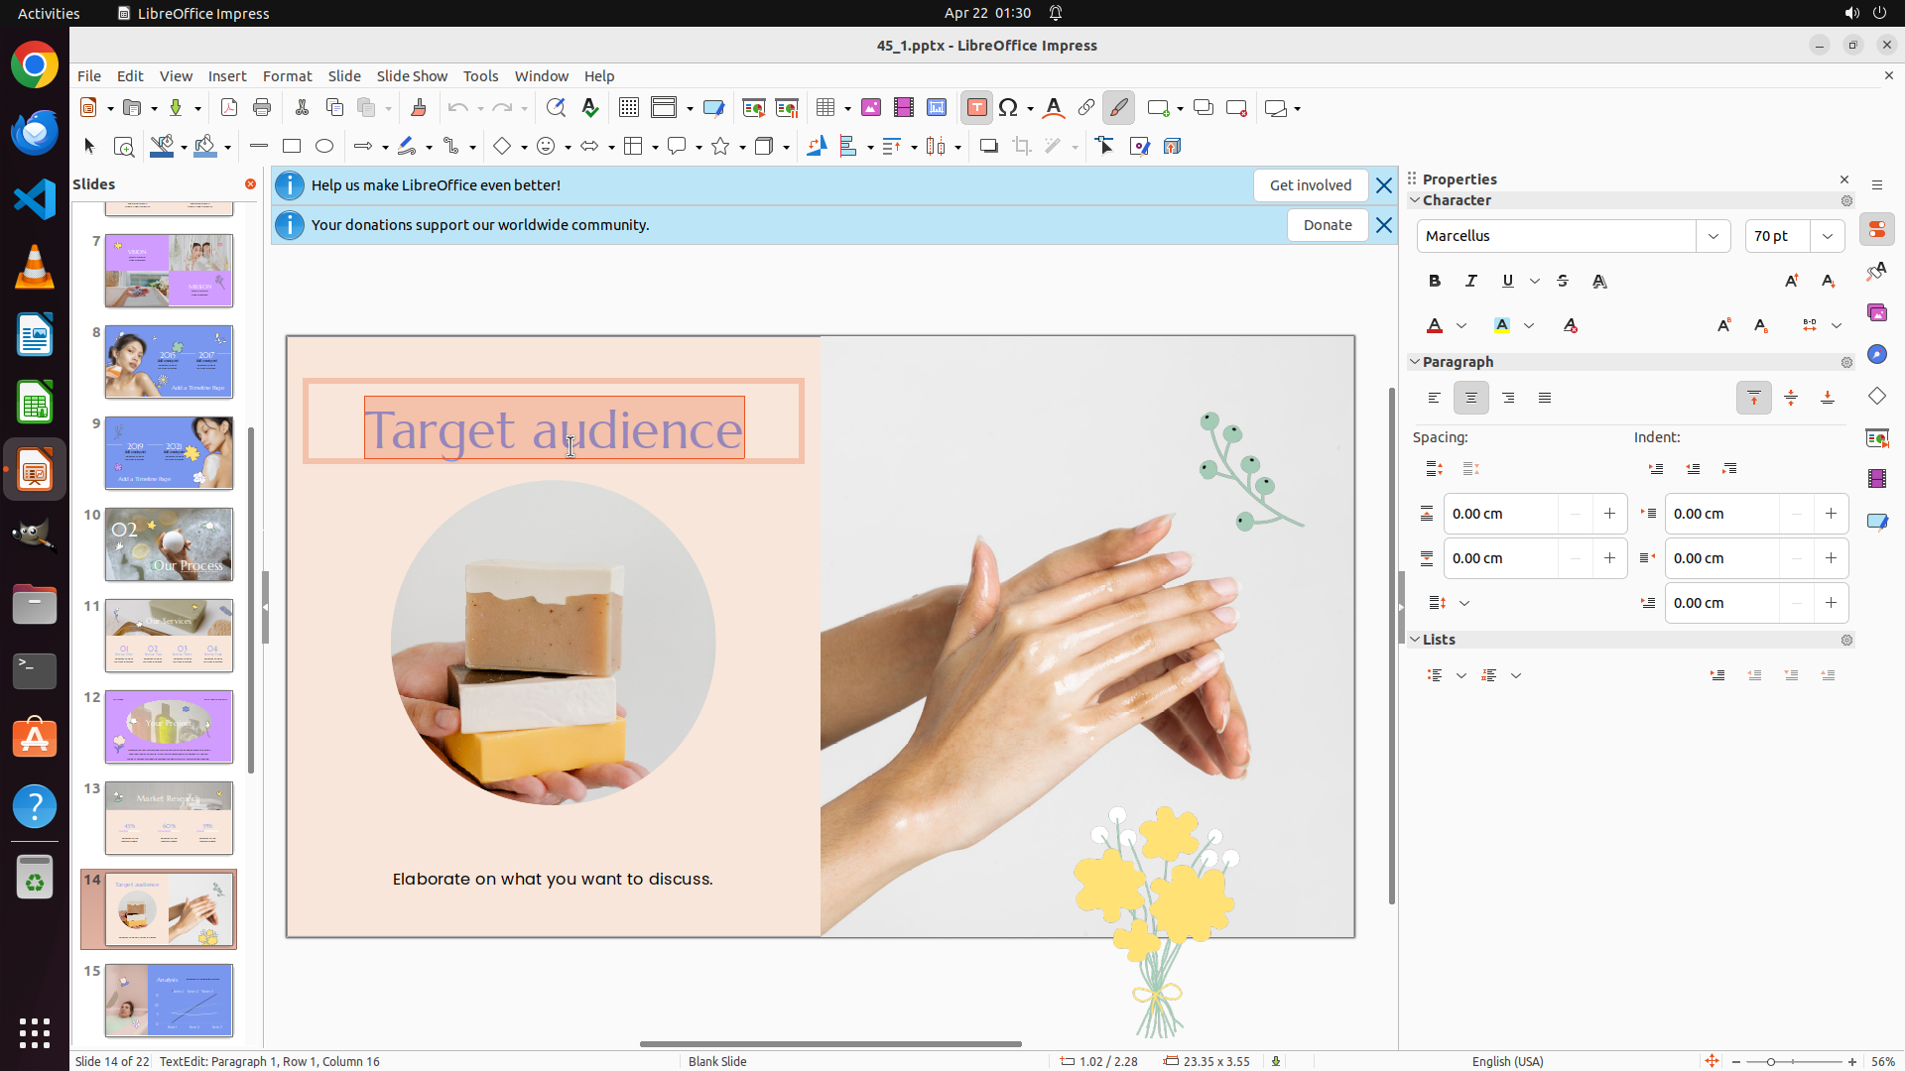Enable justified paragraph alignment
1905x1071 pixels.
pos(1545,399)
